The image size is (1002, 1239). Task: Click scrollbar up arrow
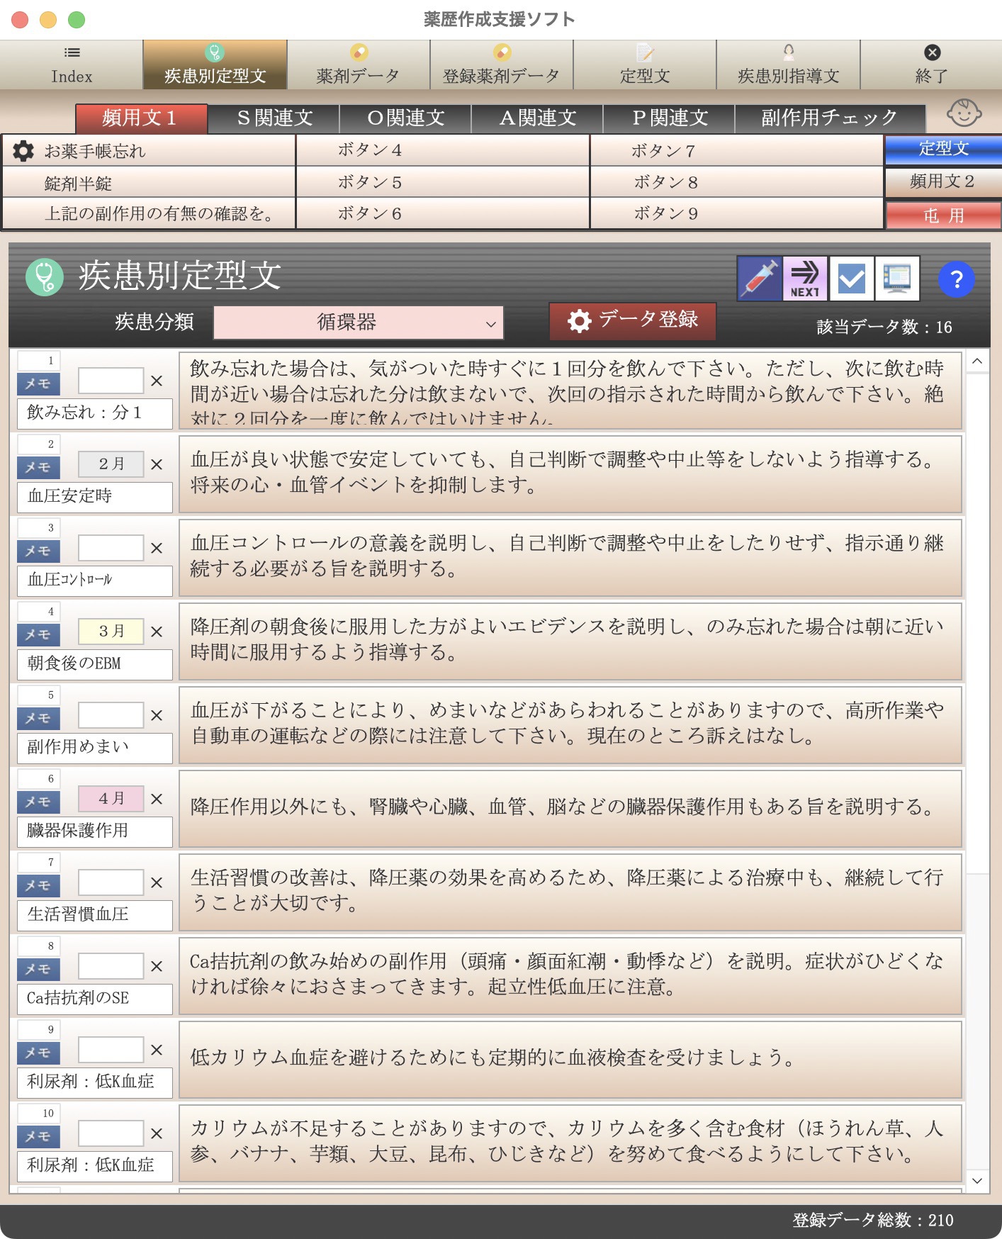tap(977, 361)
